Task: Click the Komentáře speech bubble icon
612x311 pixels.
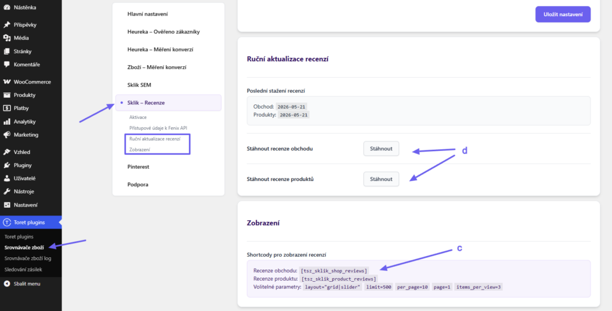Action: 7,64
